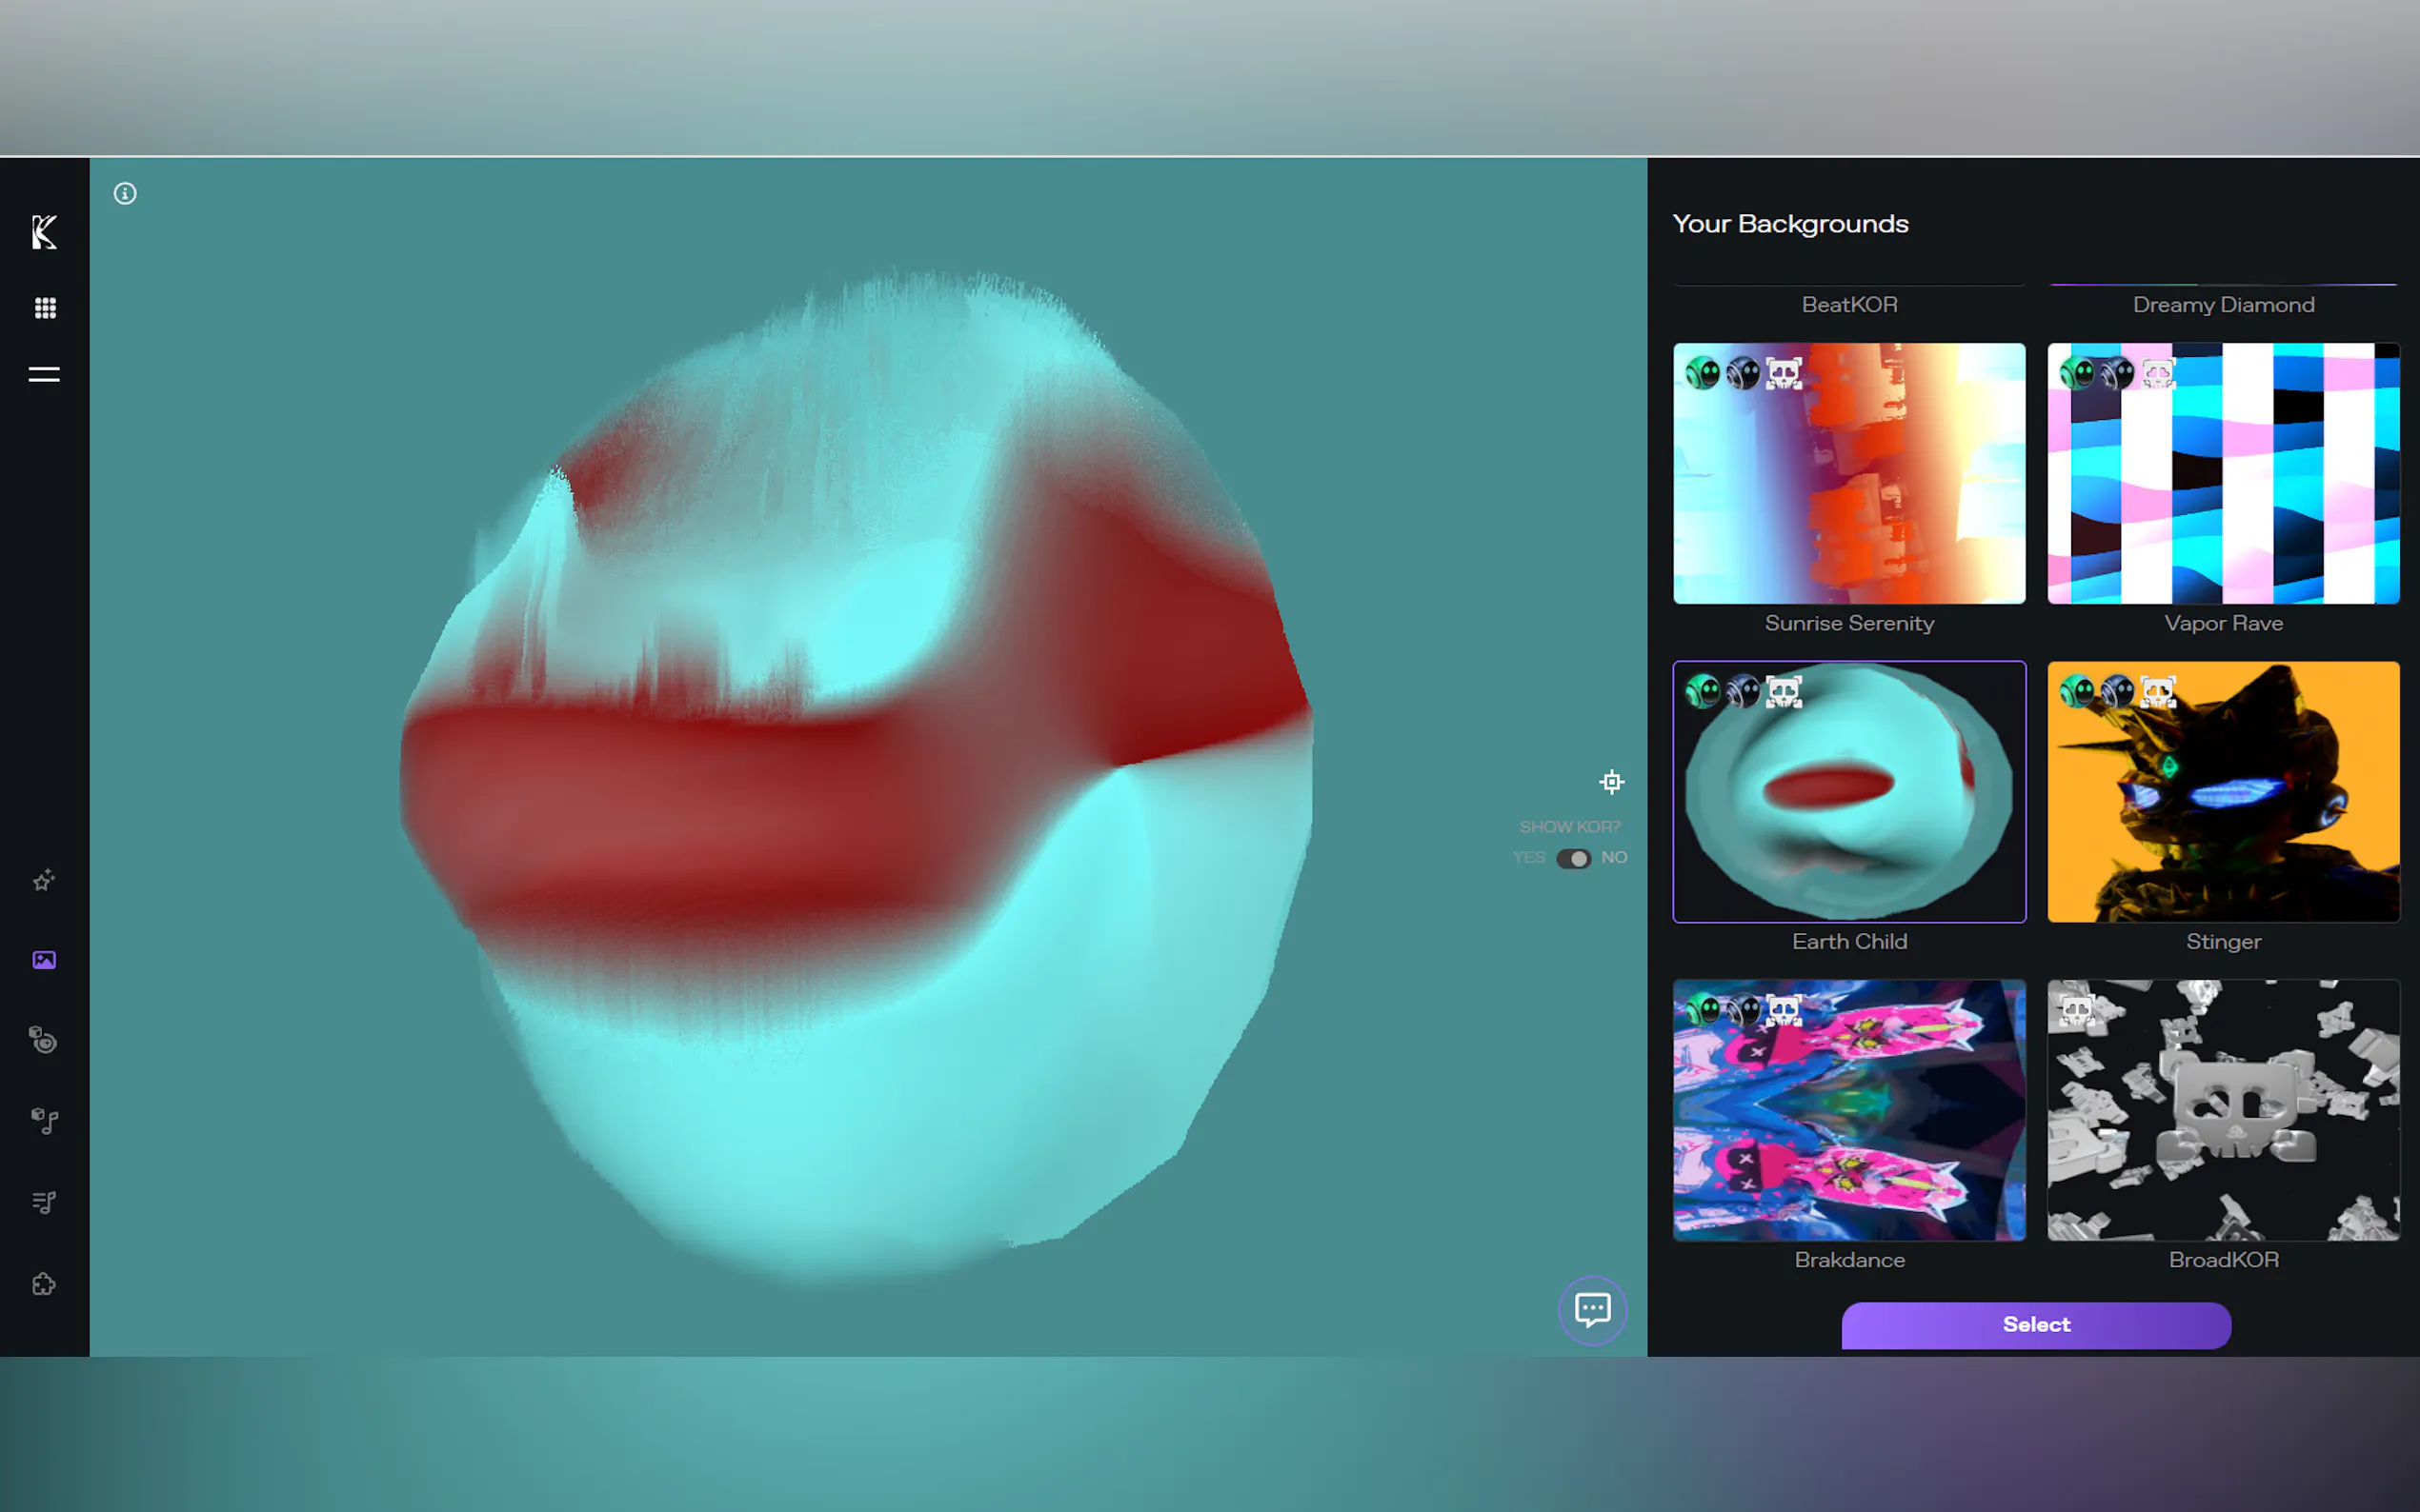Open the puzzle piece extensions icon

[44, 1284]
